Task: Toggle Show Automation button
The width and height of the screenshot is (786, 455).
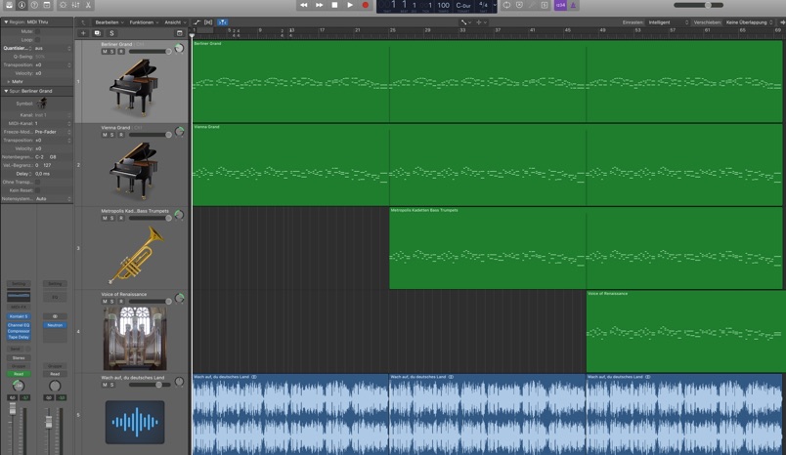Action: click(196, 22)
